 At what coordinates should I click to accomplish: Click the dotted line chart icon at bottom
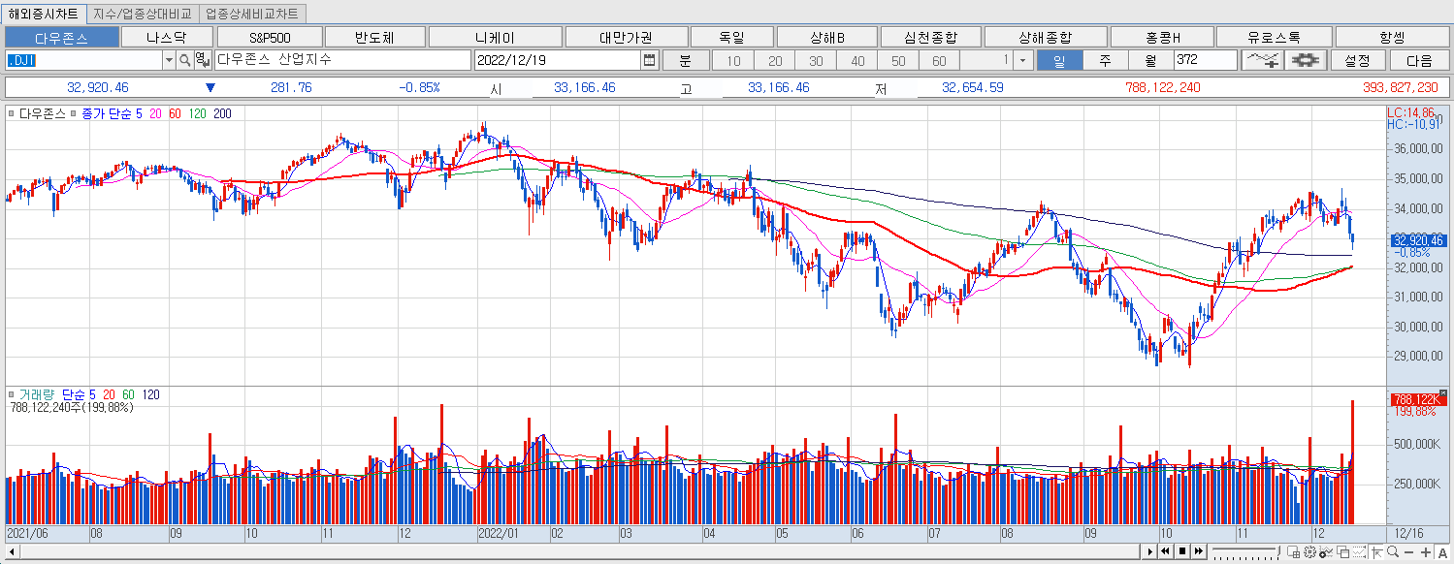1359,552
